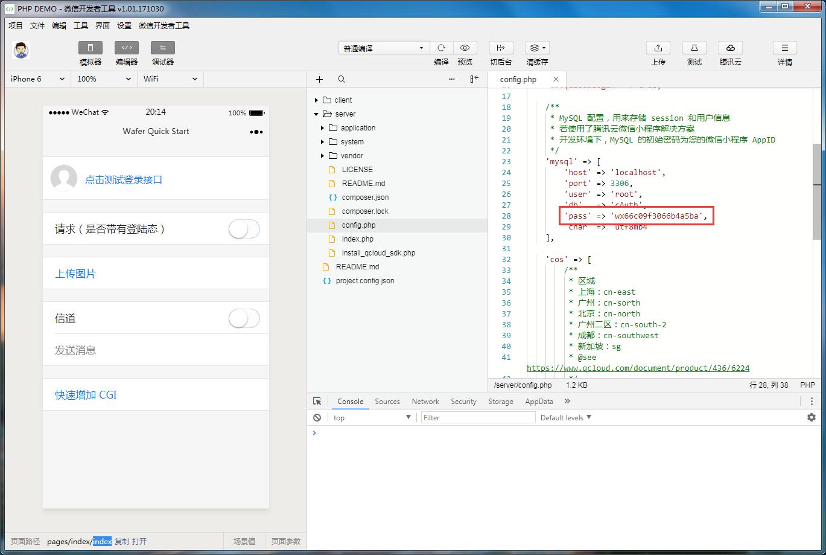
Task: Click the 上传图片 upload image link
Action: coord(75,274)
